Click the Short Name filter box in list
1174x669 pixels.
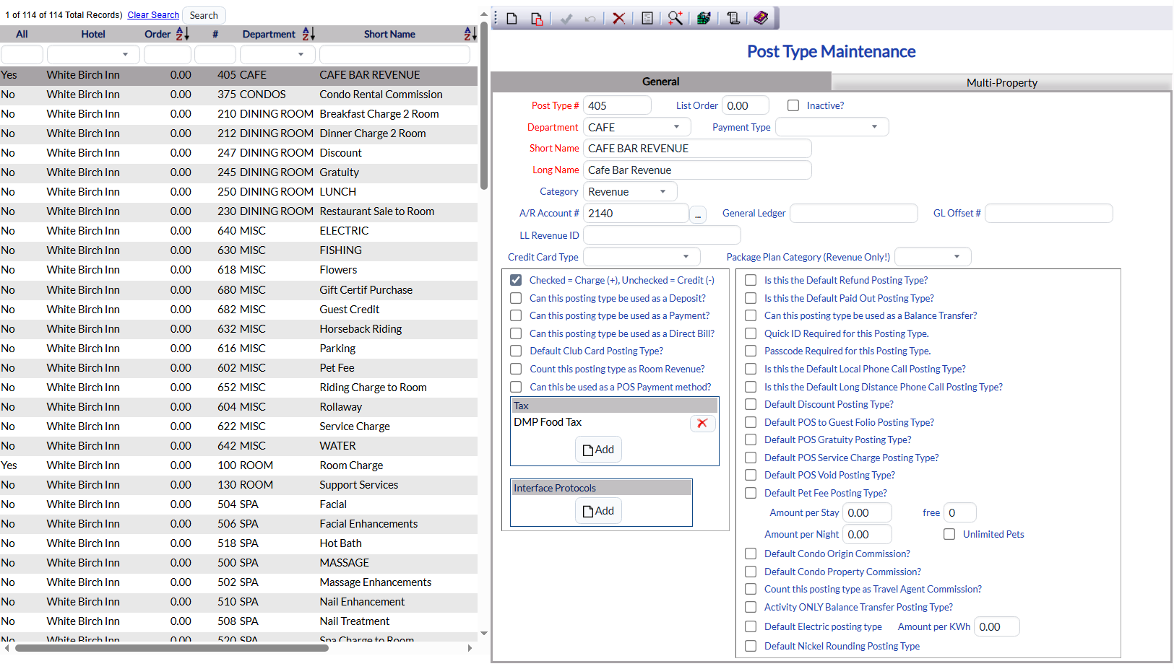pyautogui.click(x=394, y=55)
